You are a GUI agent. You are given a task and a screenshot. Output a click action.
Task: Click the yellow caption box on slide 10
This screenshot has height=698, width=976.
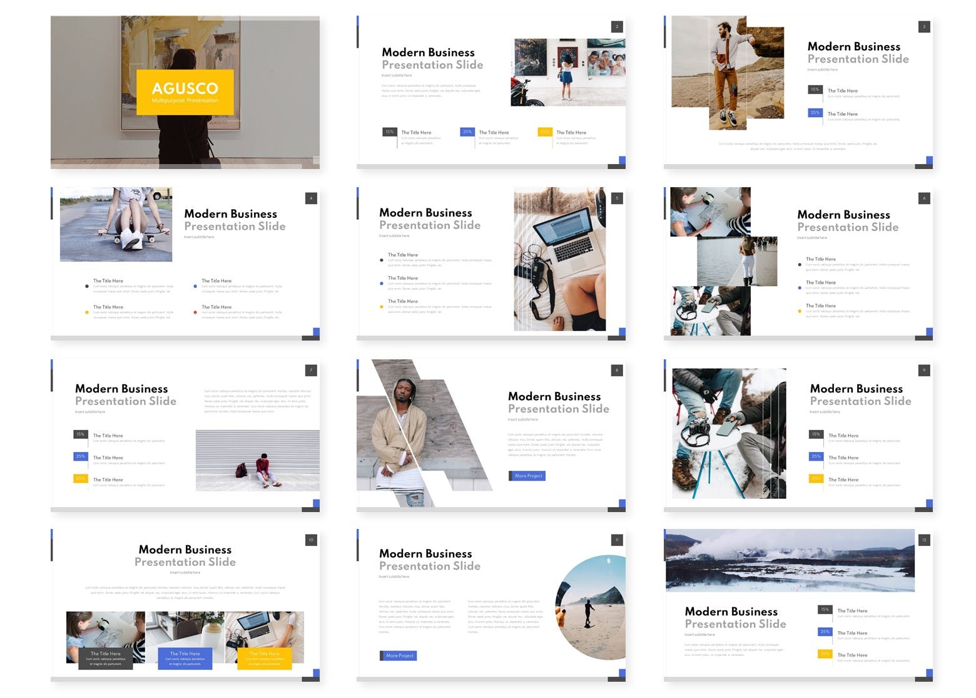pyautogui.click(x=265, y=659)
